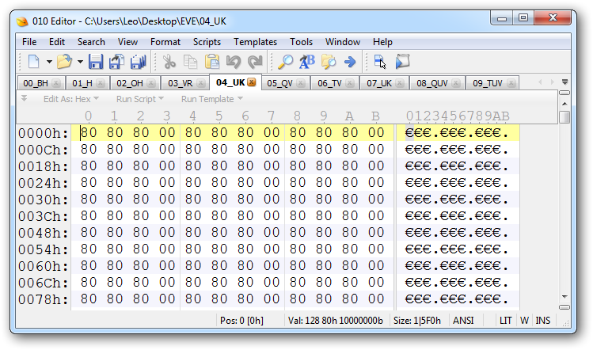Click the Save All icon
This screenshot has height=350, width=593.
pyautogui.click(x=138, y=62)
